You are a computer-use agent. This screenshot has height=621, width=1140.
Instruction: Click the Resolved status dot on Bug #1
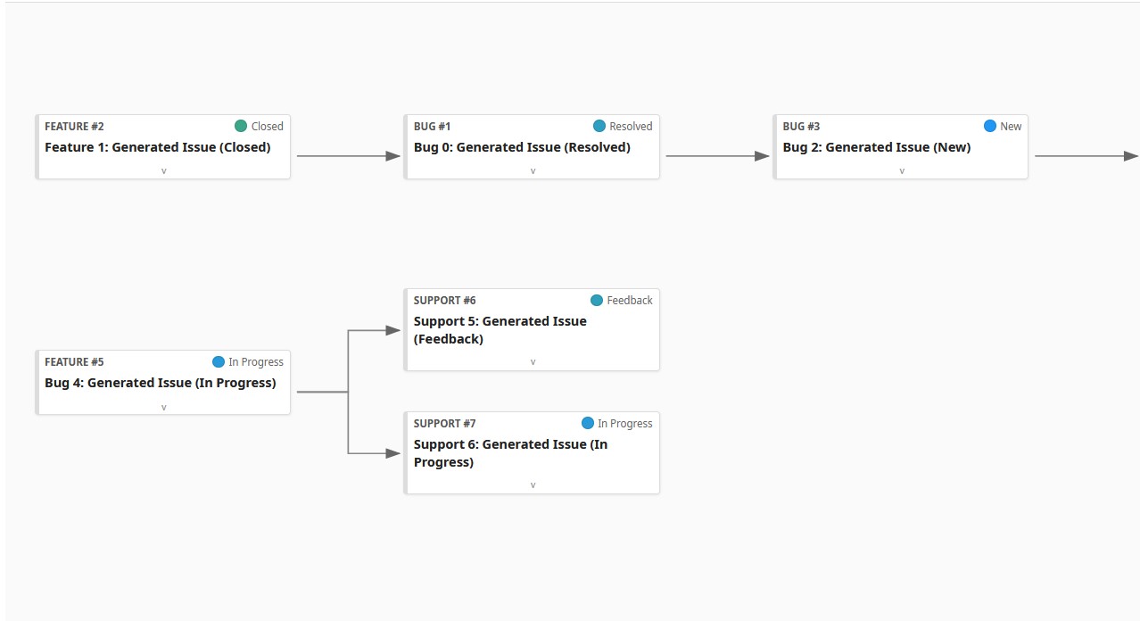599,126
